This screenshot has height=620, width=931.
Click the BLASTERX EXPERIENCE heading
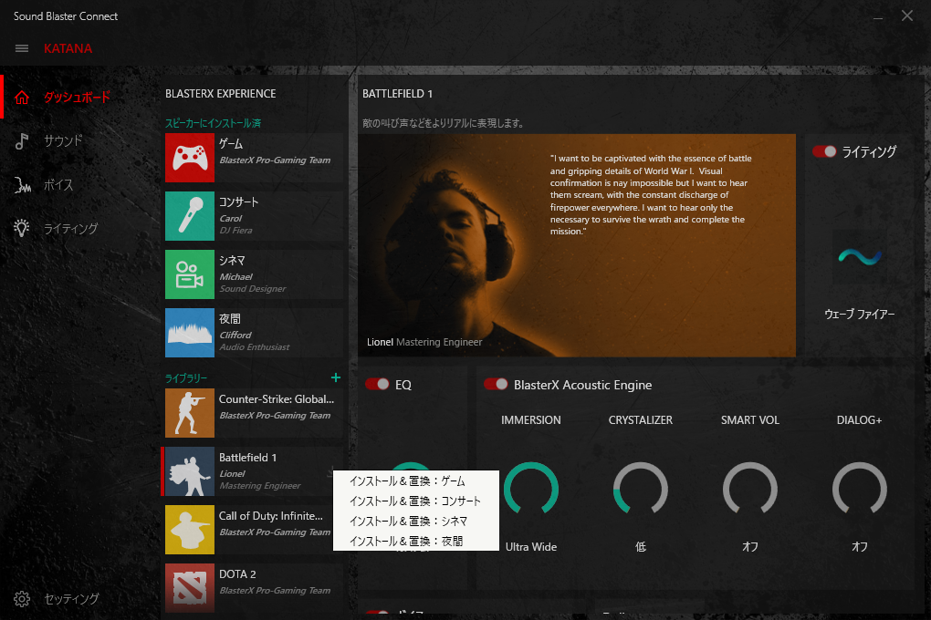point(220,94)
